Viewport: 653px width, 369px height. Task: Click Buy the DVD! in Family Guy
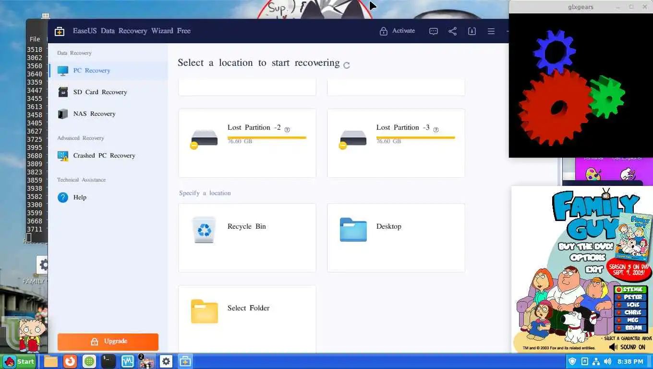[x=586, y=246]
